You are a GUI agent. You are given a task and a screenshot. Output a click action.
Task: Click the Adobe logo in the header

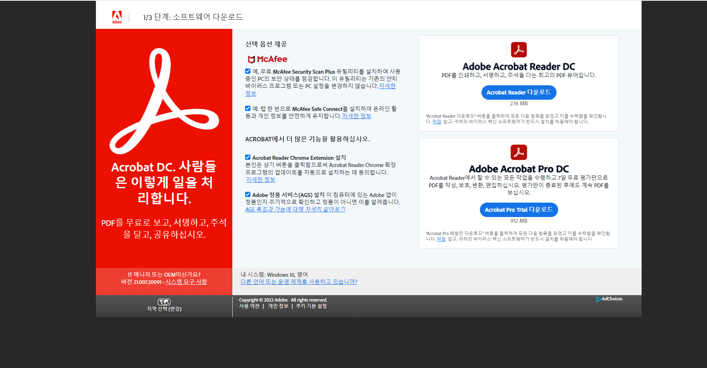(x=117, y=17)
